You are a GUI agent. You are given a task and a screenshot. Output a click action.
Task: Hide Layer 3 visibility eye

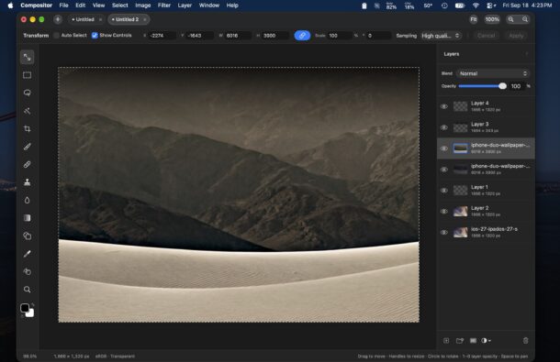[444, 127]
